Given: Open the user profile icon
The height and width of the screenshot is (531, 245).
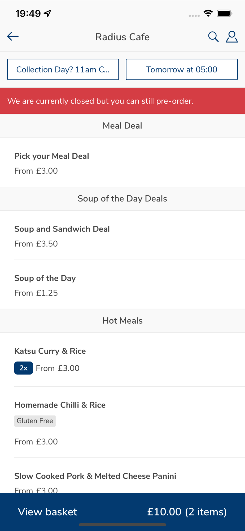Looking at the screenshot, I should coord(232,37).
